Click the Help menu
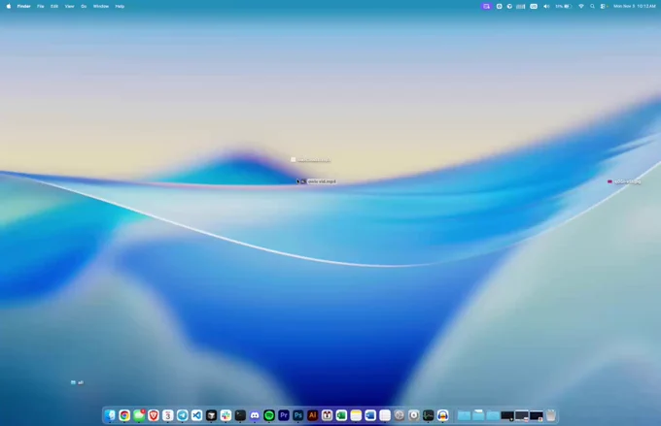Viewport: 661px width, 426px height. tap(120, 6)
